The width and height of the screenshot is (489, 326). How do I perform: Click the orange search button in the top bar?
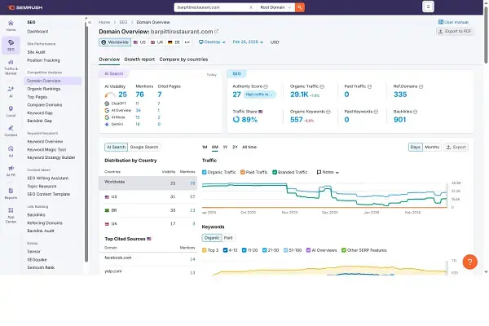300,7
